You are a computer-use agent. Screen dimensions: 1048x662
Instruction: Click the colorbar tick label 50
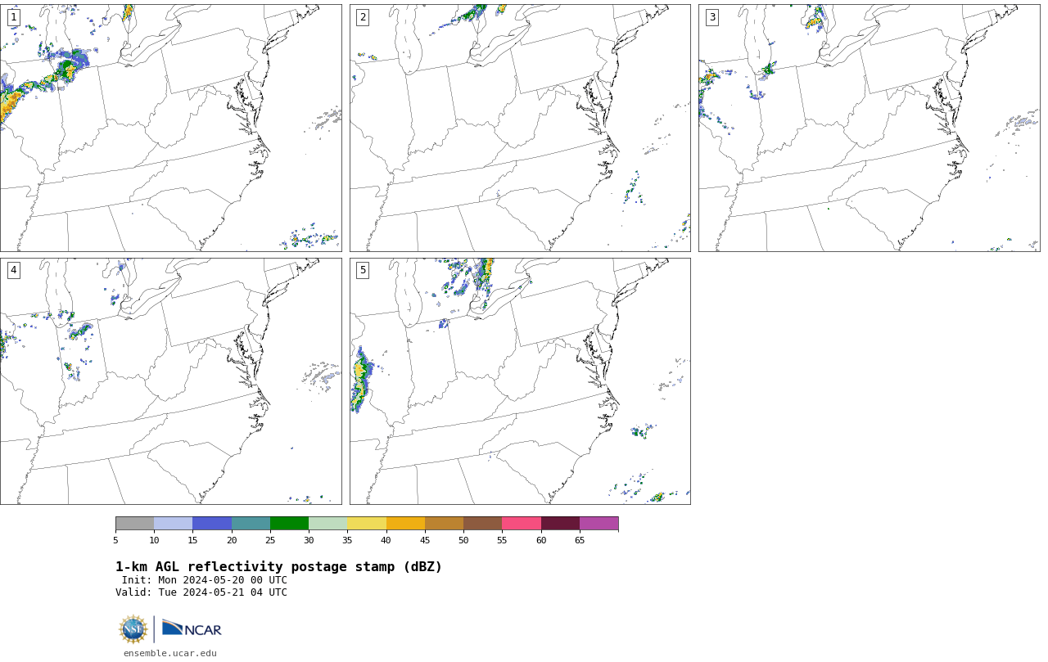point(463,540)
